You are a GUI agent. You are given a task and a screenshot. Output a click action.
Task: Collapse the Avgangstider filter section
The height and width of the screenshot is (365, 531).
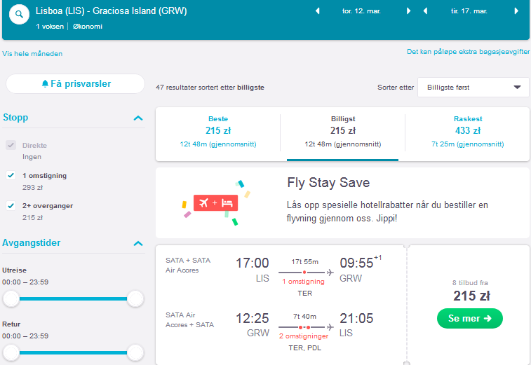[x=138, y=243]
